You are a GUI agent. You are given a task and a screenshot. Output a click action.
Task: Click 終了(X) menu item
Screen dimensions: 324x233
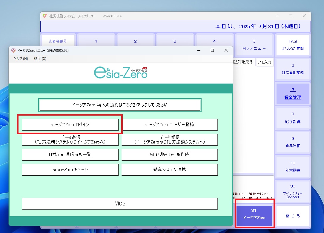point(40,59)
